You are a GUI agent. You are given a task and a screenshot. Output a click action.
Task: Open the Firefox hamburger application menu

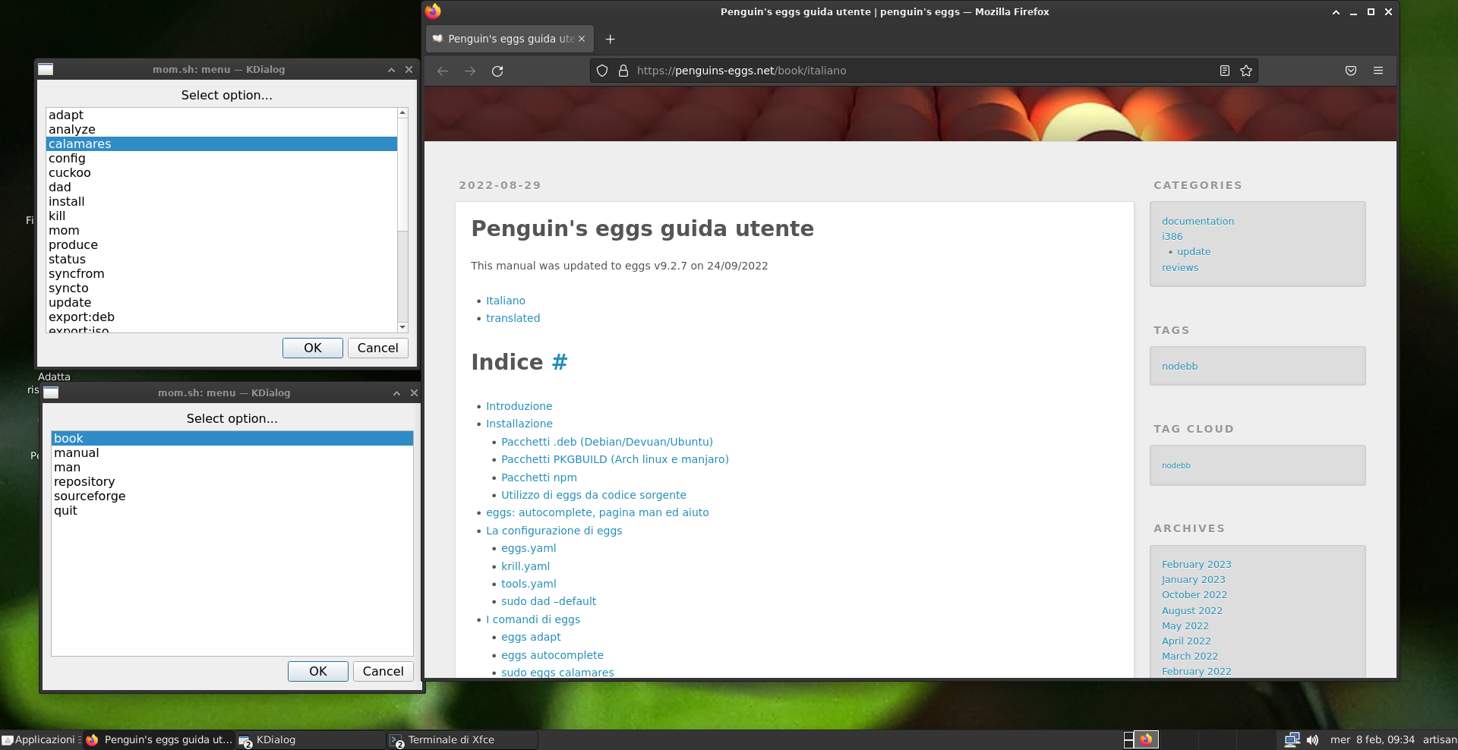point(1379,71)
